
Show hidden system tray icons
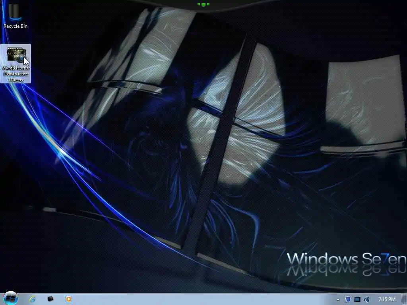(x=338, y=299)
